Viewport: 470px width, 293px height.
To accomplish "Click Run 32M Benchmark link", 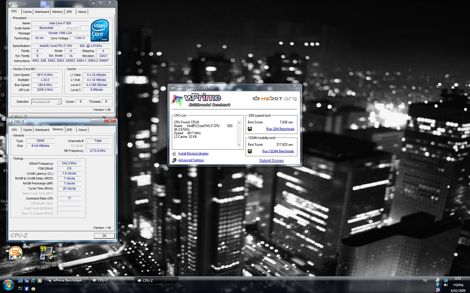I will coord(280,129).
